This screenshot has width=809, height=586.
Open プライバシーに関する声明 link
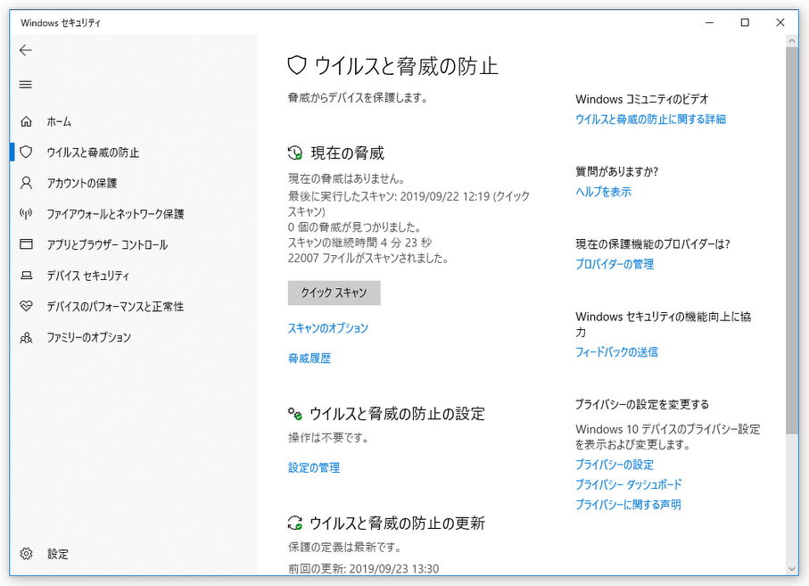pos(628,505)
